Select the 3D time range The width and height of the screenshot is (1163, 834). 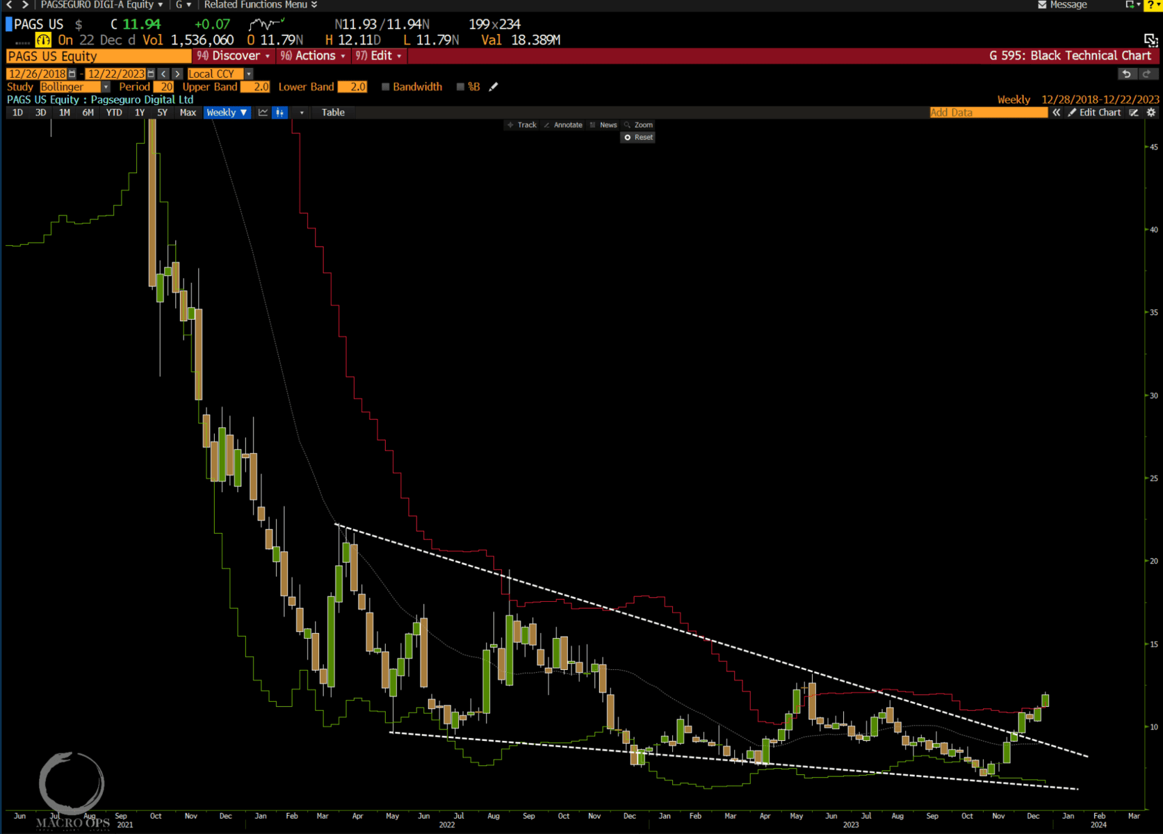(41, 113)
